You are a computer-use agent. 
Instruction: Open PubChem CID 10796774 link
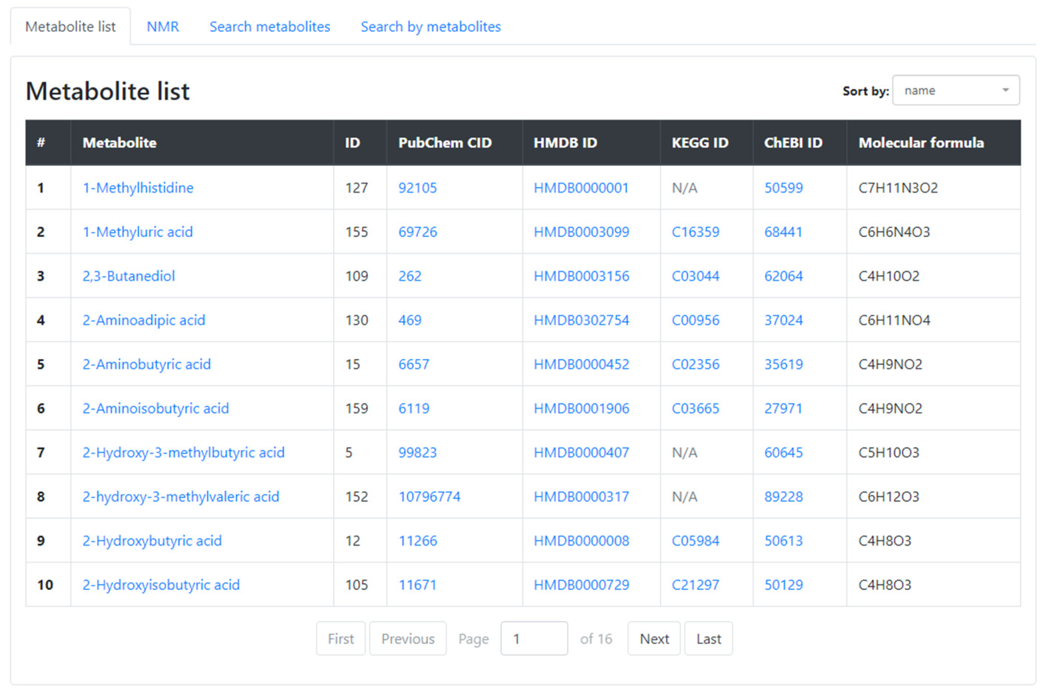[x=430, y=496]
